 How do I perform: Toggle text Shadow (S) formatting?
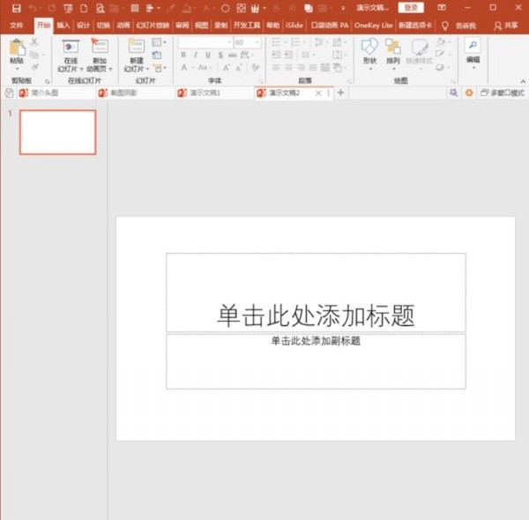220,55
